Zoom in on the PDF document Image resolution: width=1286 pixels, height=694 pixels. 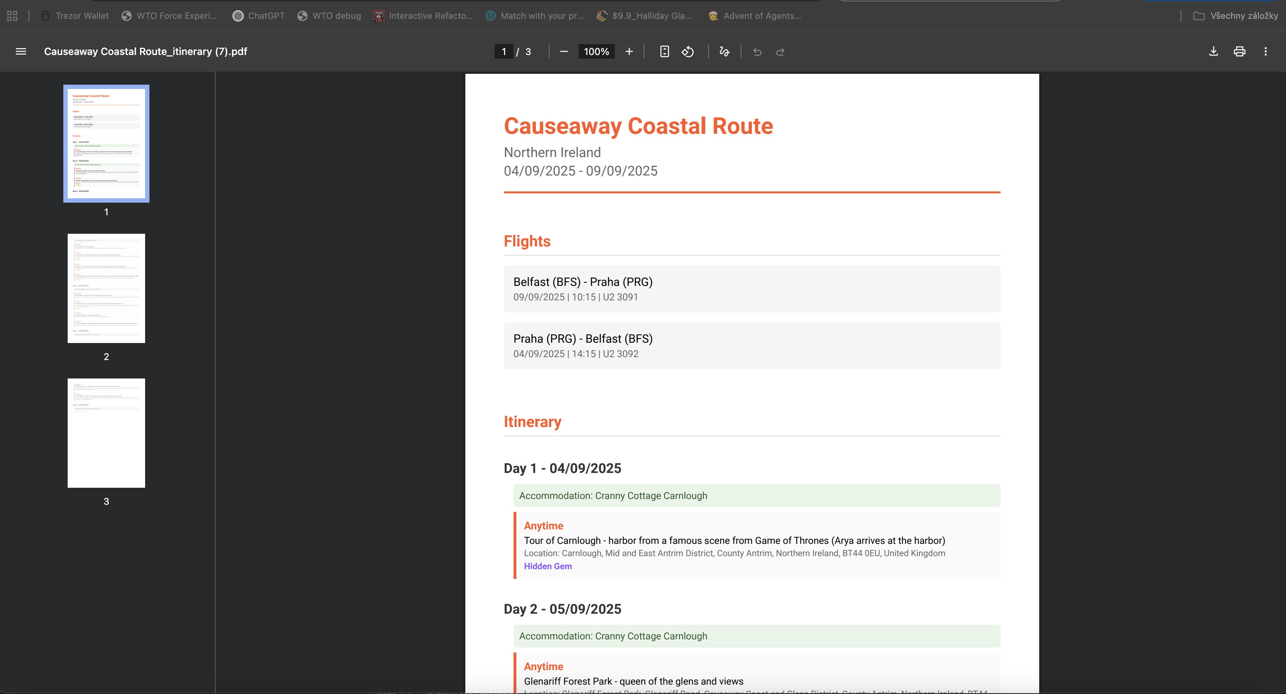tap(629, 51)
